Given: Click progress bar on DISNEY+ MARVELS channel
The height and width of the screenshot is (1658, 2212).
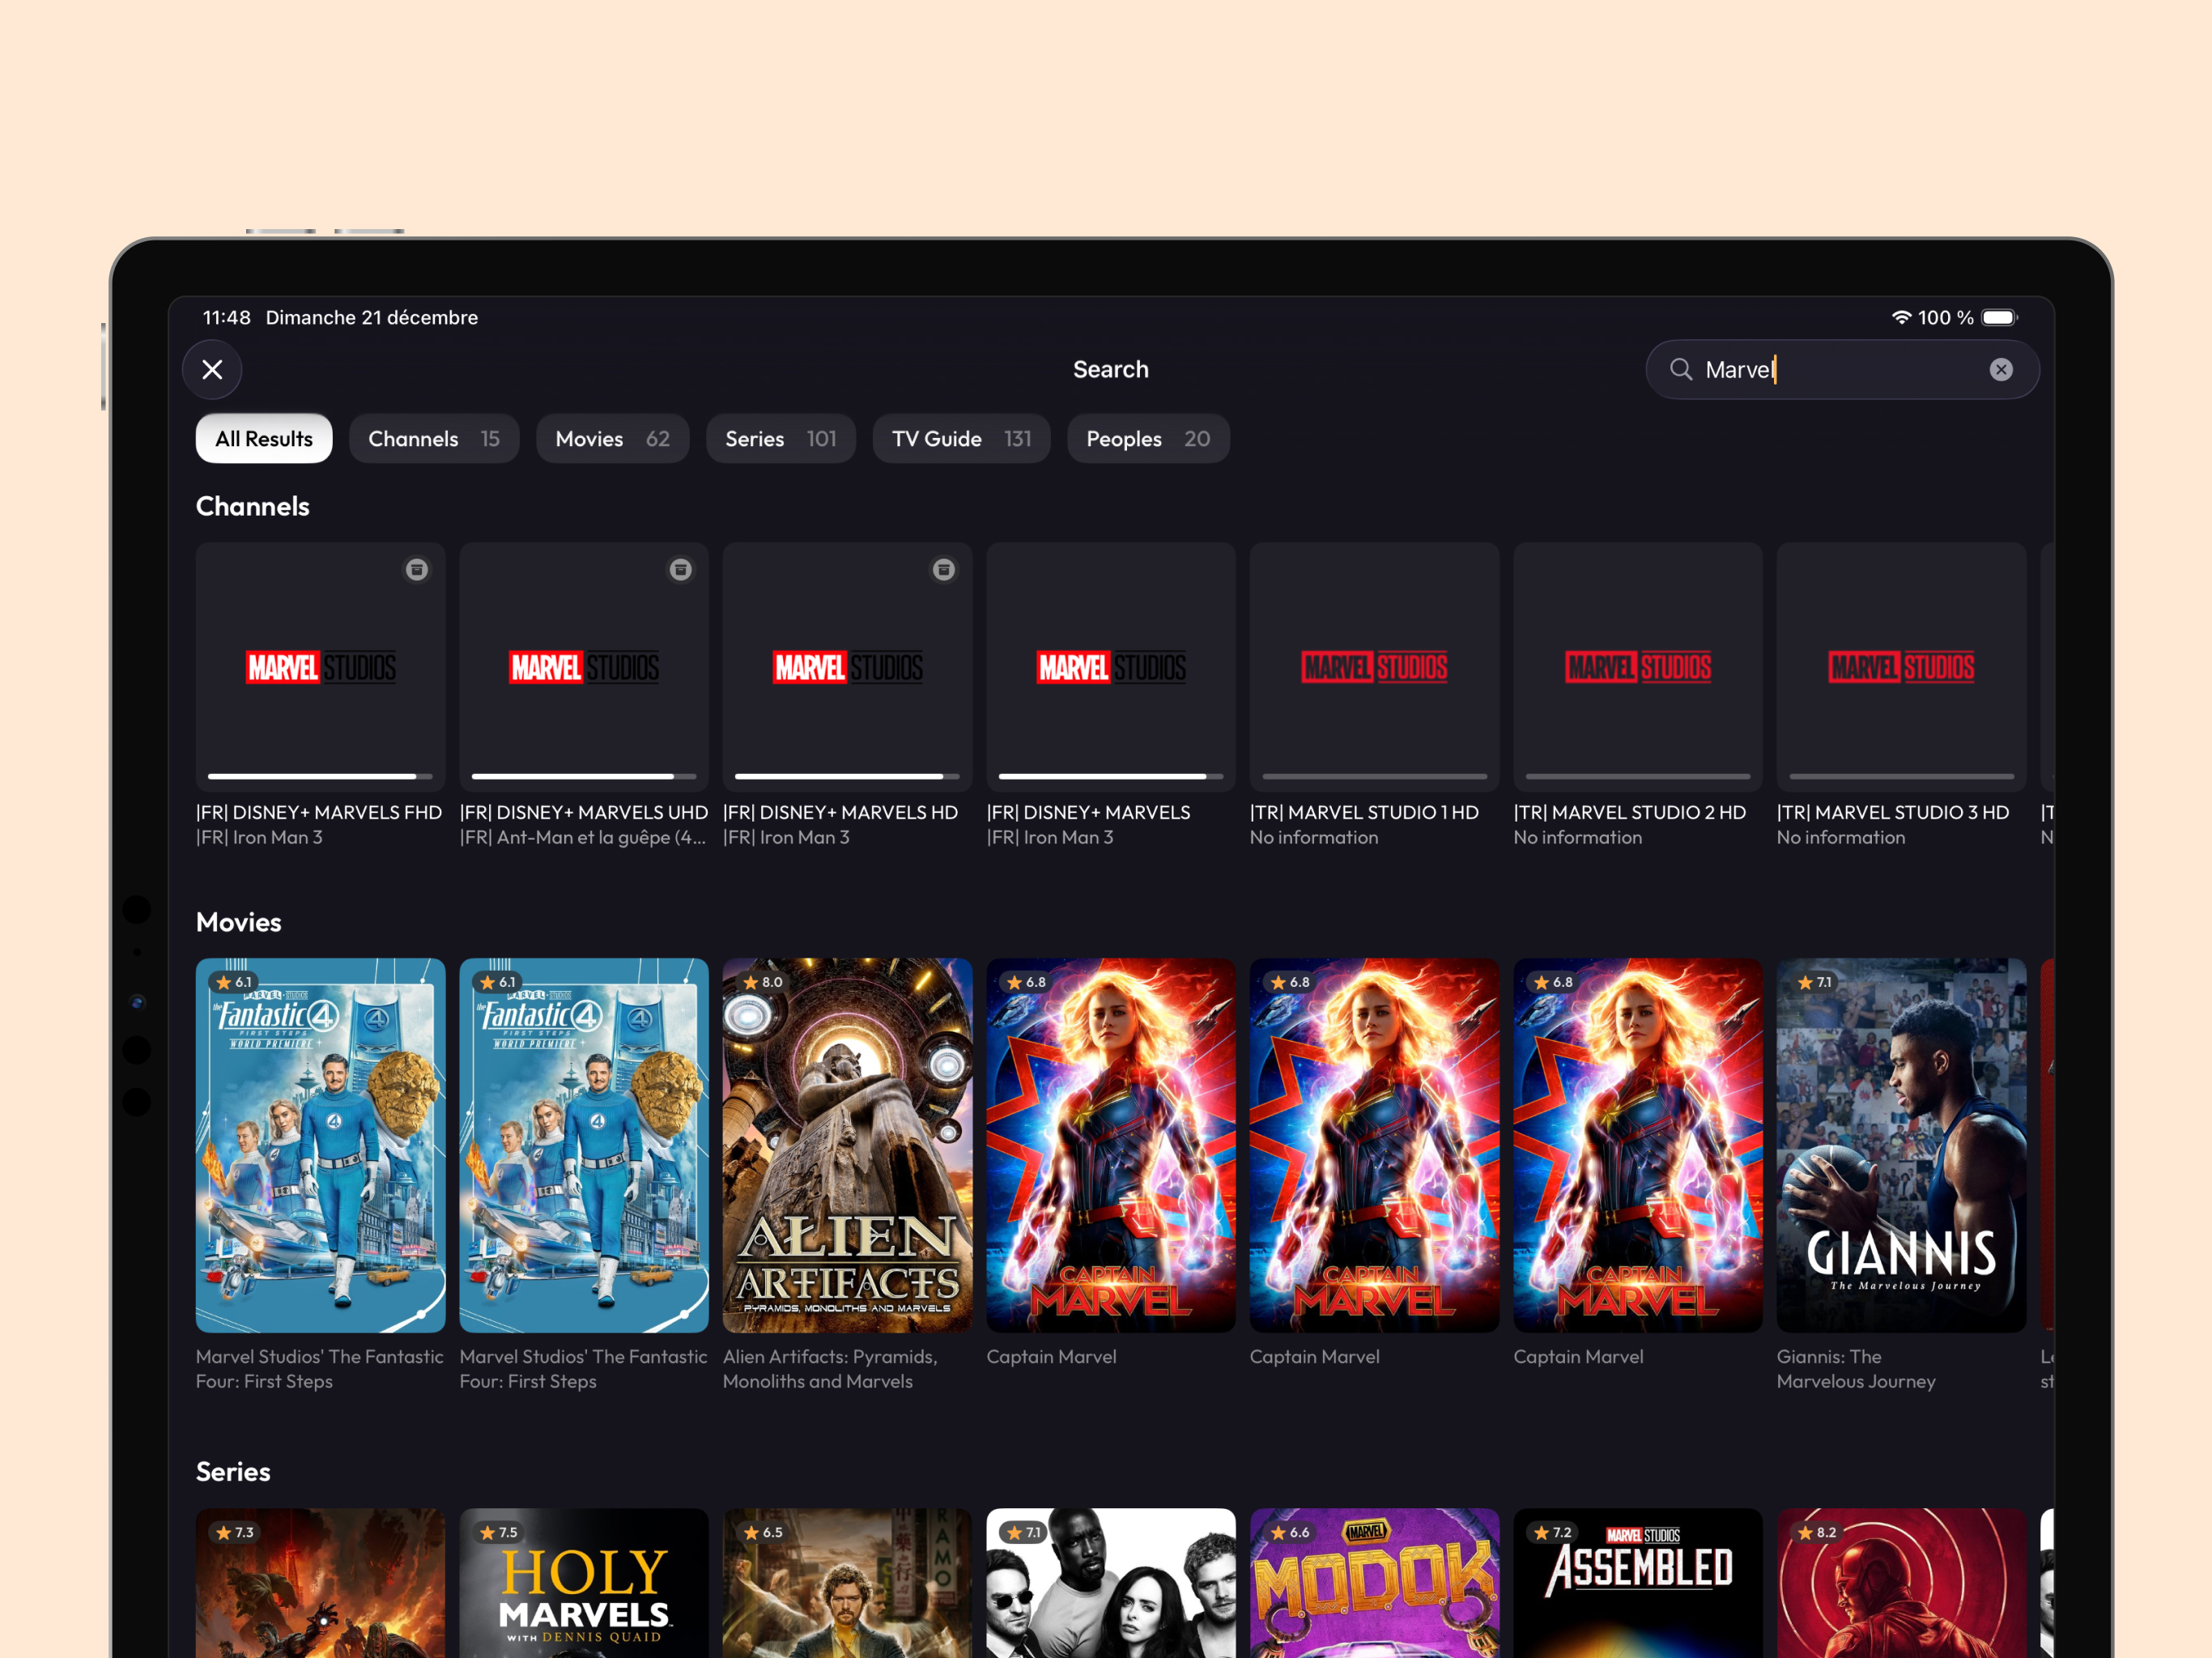Looking at the screenshot, I should (1110, 776).
